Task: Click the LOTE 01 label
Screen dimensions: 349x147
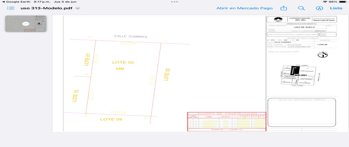Action: (x=87, y=60)
